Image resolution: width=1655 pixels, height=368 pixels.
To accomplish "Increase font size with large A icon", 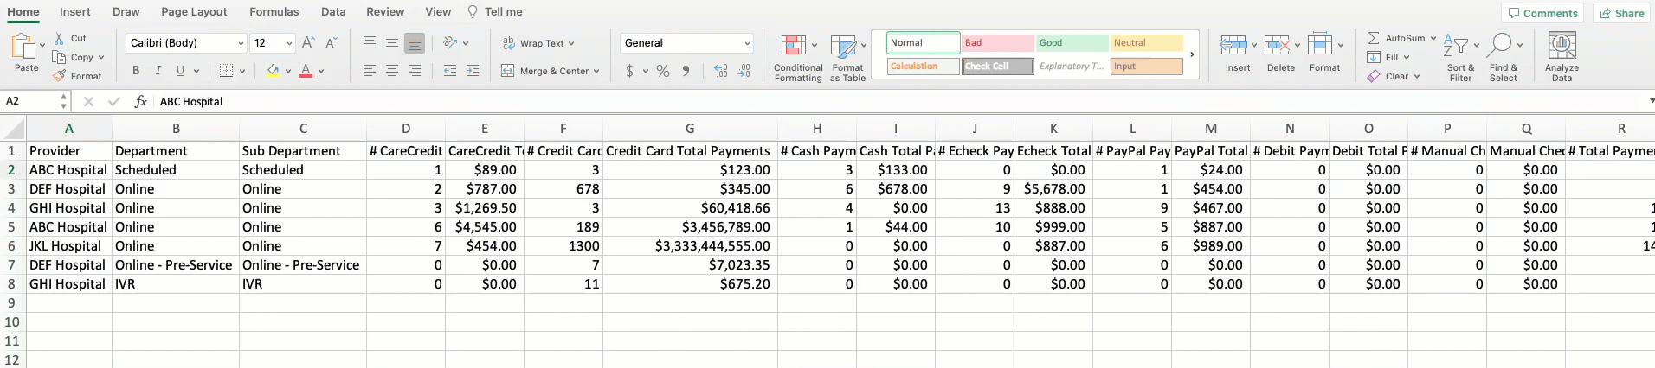I will pyautogui.click(x=308, y=42).
